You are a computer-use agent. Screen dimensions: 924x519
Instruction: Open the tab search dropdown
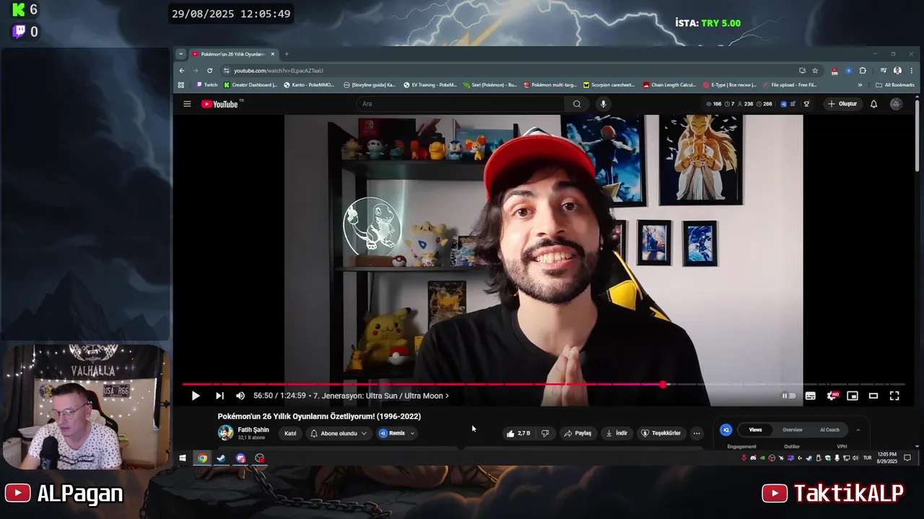click(x=181, y=54)
